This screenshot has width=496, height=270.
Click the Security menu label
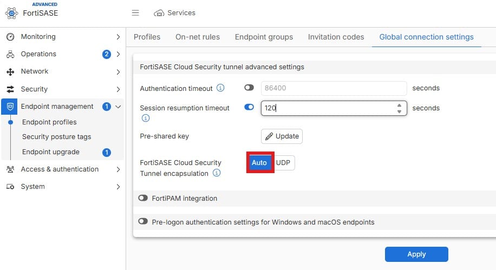click(34, 89)
